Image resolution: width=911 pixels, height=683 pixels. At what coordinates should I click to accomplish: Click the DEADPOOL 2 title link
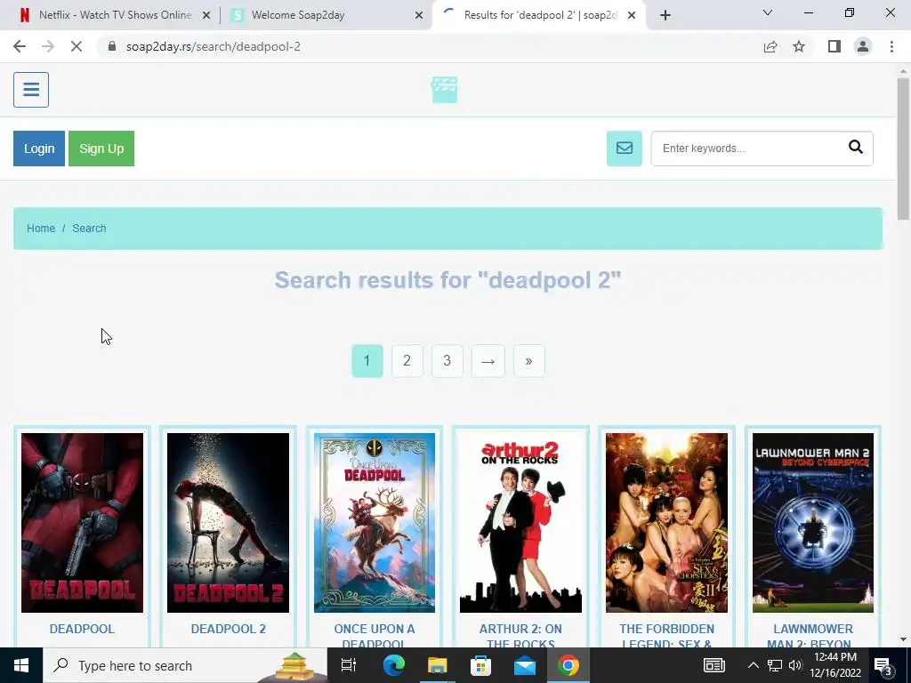(229, 629)
